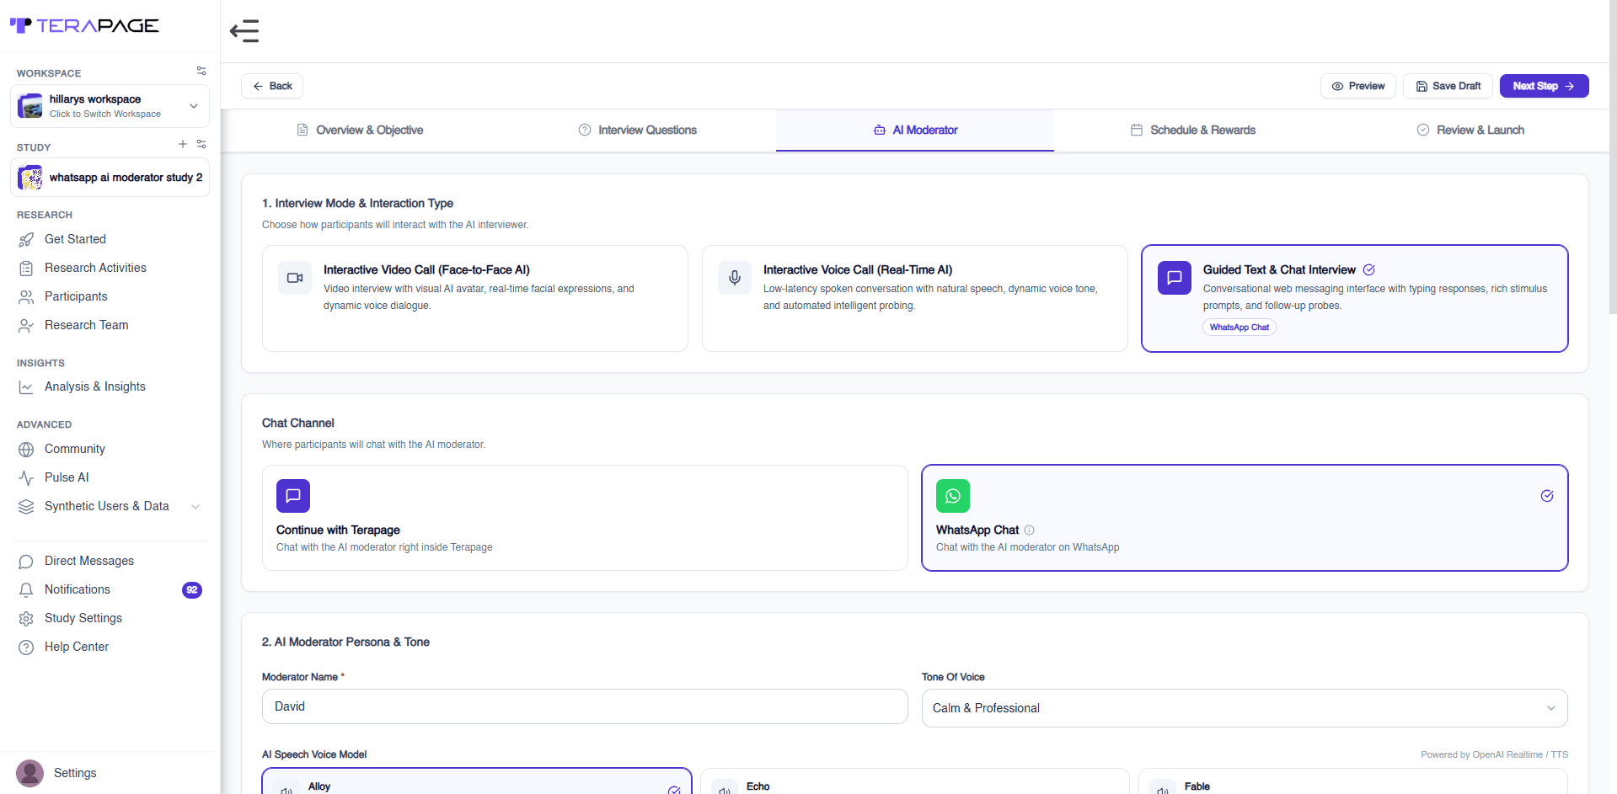The height and width of the screenshot is (794, 1617).
Task: Select Guided Text & Chat Interview mode
Action: point(1354,298)
